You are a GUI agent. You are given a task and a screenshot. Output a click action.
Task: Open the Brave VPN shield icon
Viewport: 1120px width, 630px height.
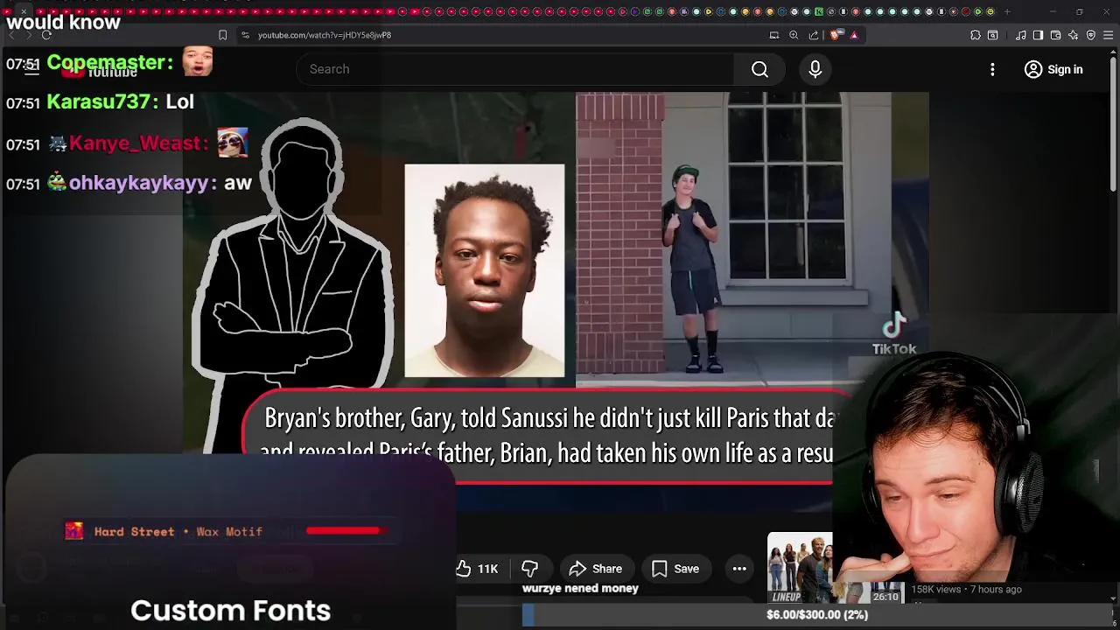1090,35
